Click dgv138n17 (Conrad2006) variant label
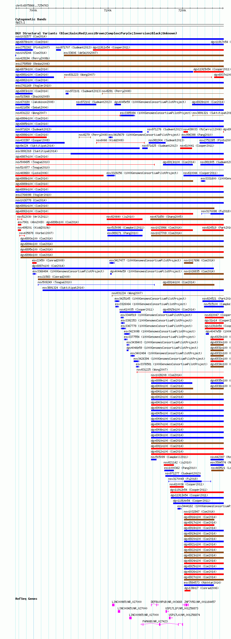 tap(201, 588)
